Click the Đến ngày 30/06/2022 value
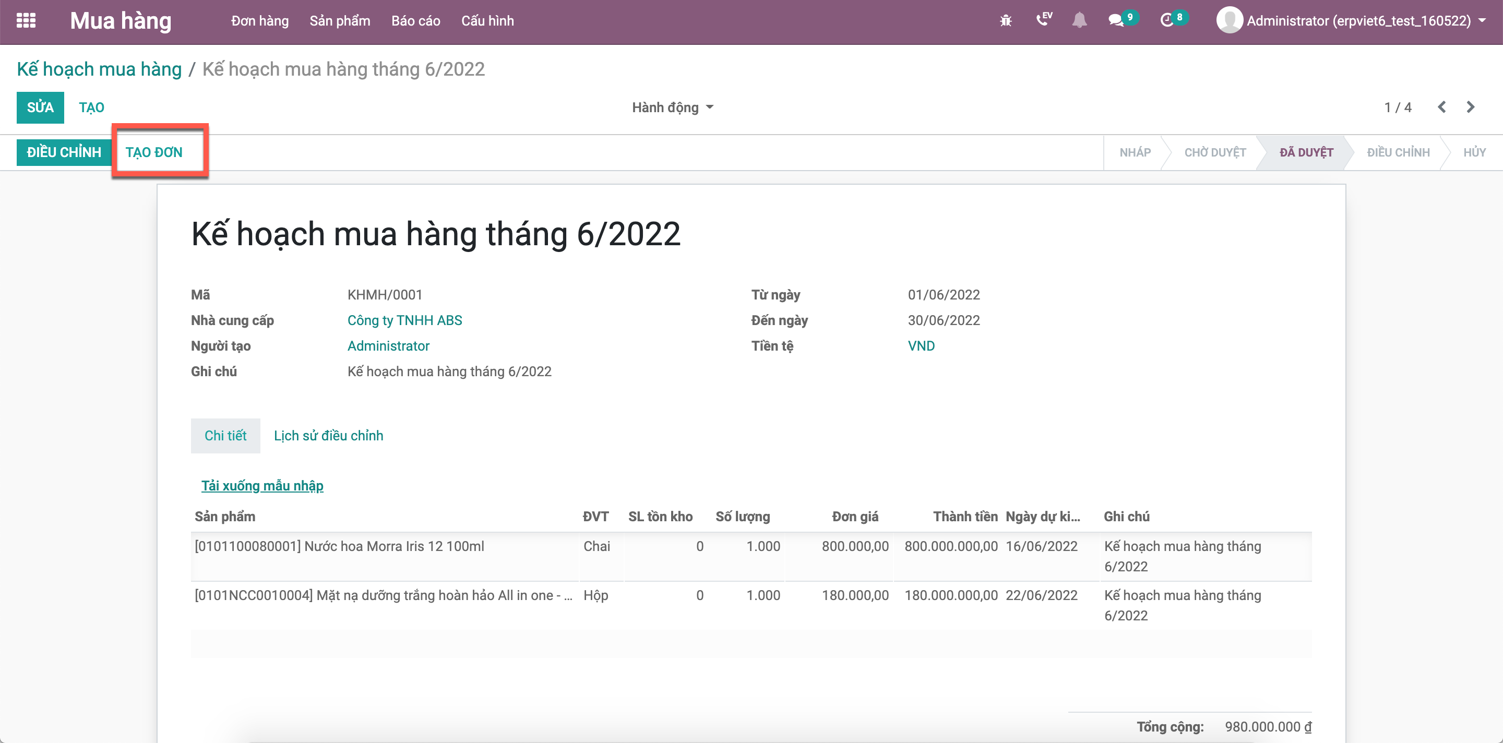1503x743 pixels. click(x=944, y=320)
